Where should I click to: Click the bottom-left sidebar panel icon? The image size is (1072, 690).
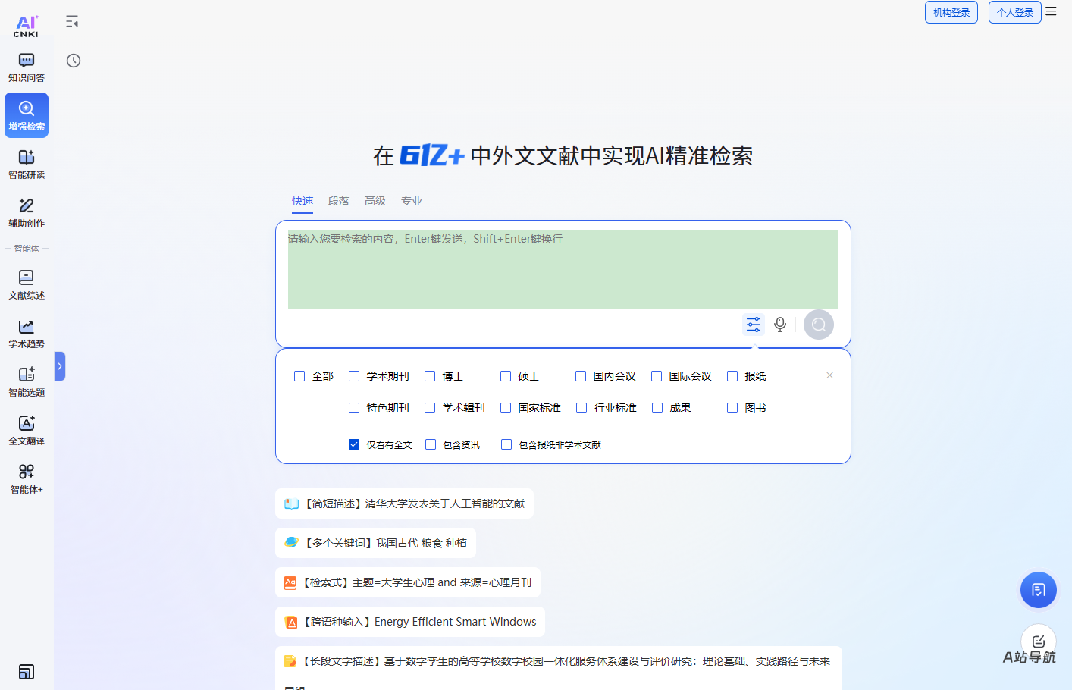[27, 672]
